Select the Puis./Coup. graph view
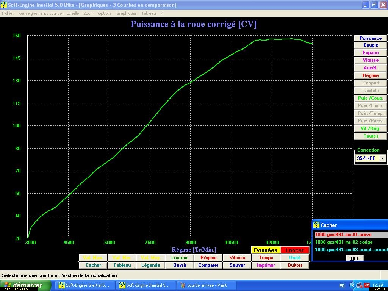The height and width of the screenshot is (291, 388). pos(371,98)
